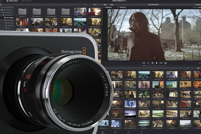
Task: Select the NYC Tracking 21 clip
Action: [117, 124]
